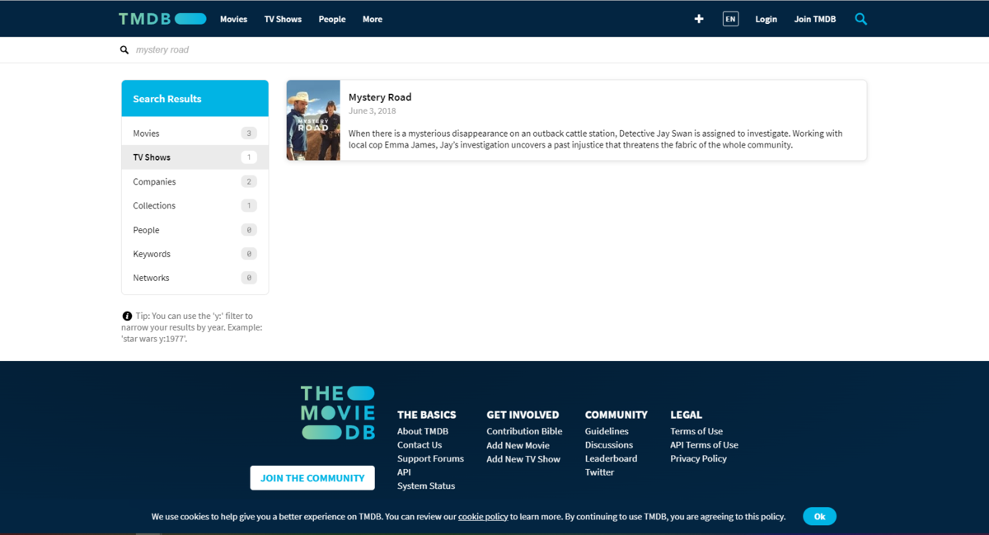
Task: Expand the More menu in header
Action: pyautogui.click(x=373, y=19)
